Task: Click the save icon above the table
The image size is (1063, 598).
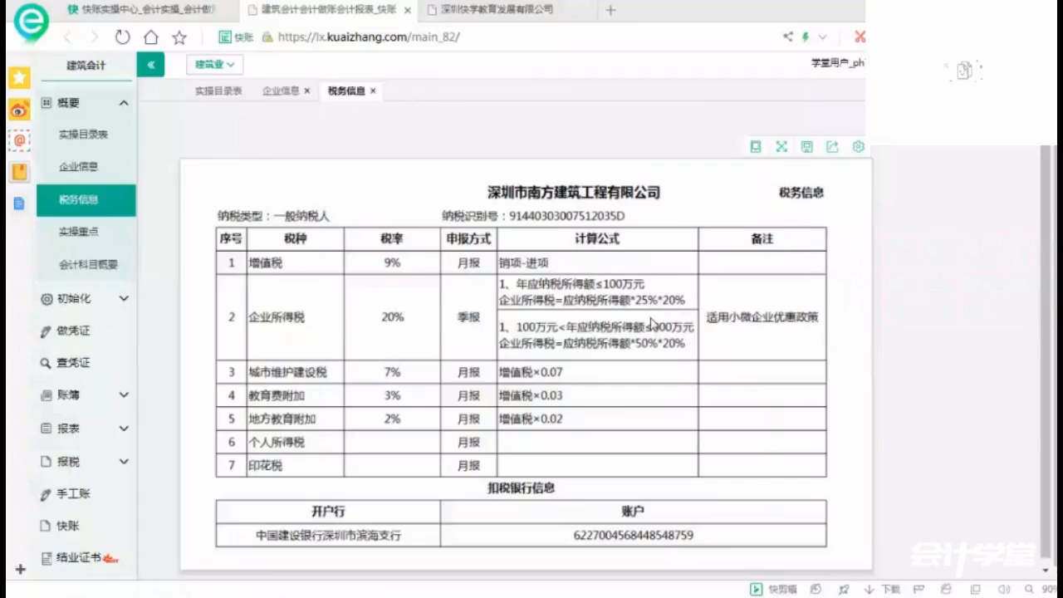Action: coord(806,146)
